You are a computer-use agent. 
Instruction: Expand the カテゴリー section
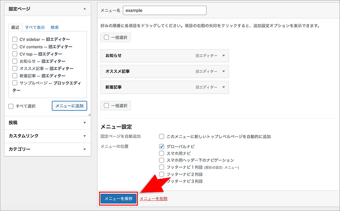click(x=85, y=149)
